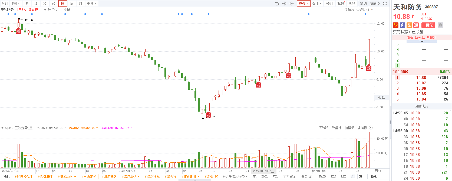Switch chart to weekly (周) period
The height and width of the screenshot is (181, 452).
coord(72,4)
